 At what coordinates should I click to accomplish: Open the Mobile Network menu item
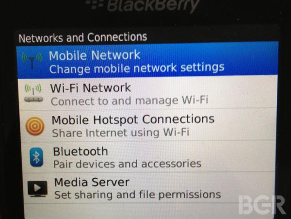(x=147, y=61)
